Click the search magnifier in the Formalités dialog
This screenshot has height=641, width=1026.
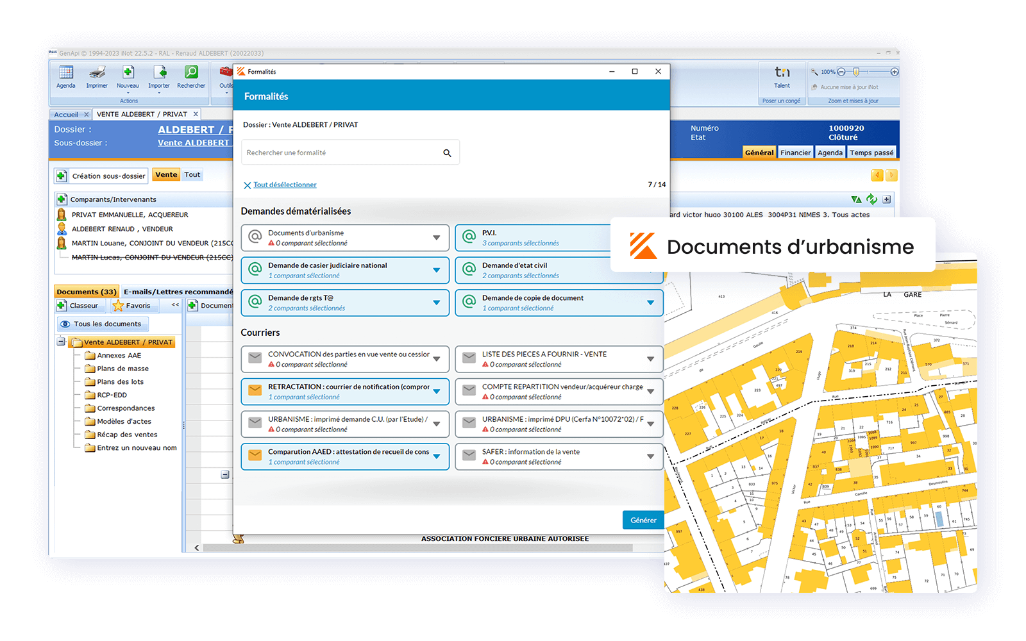point(447,153)
